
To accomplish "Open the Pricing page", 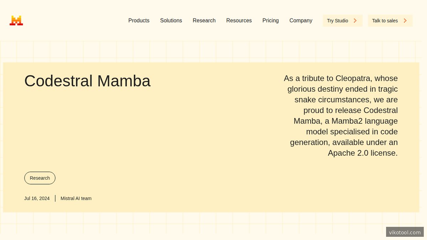I will 270,21.
